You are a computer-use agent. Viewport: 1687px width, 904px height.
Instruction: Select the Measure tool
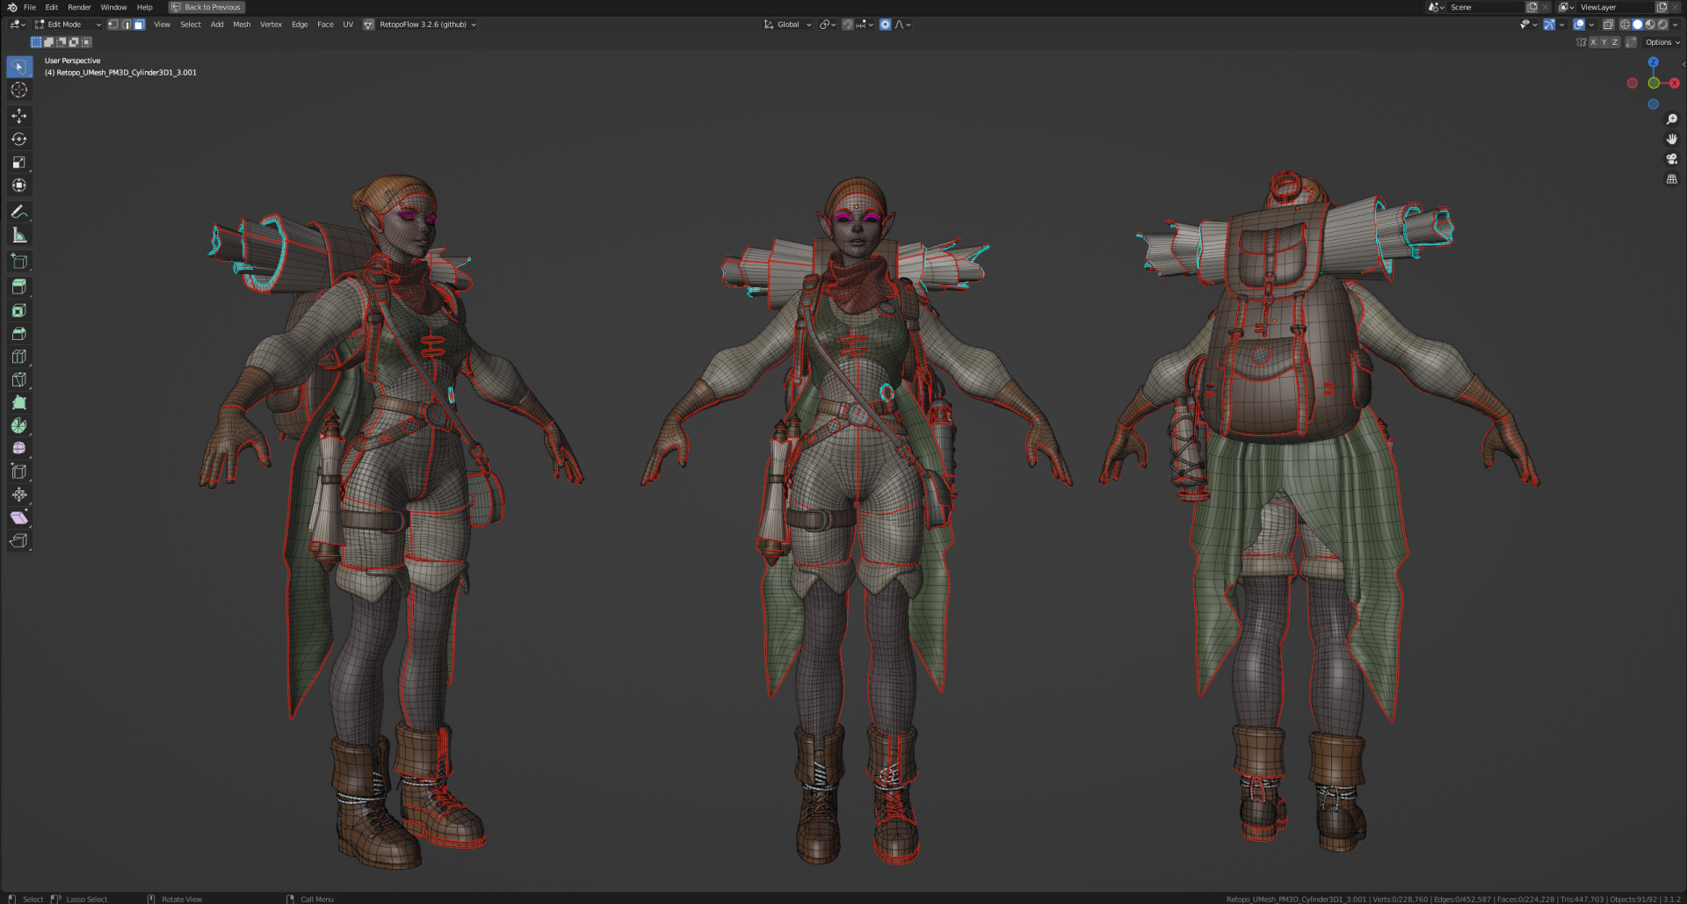pyautogui.click(x=18, y=235)
